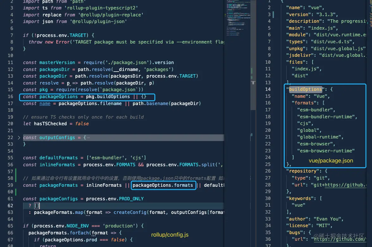Click the Chinese comment on line 58
This screenshot has width=372, height=247.
pyautogui.click(x=123, y=178)
